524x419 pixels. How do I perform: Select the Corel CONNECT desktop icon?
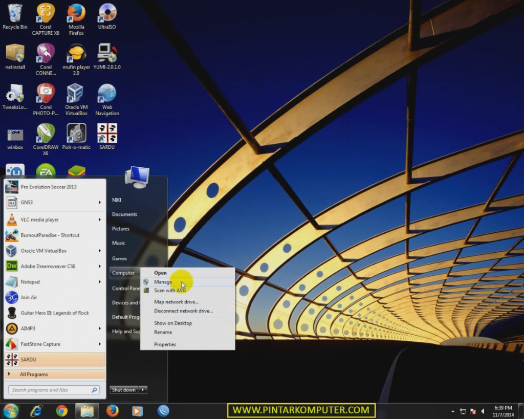(46, 59)
